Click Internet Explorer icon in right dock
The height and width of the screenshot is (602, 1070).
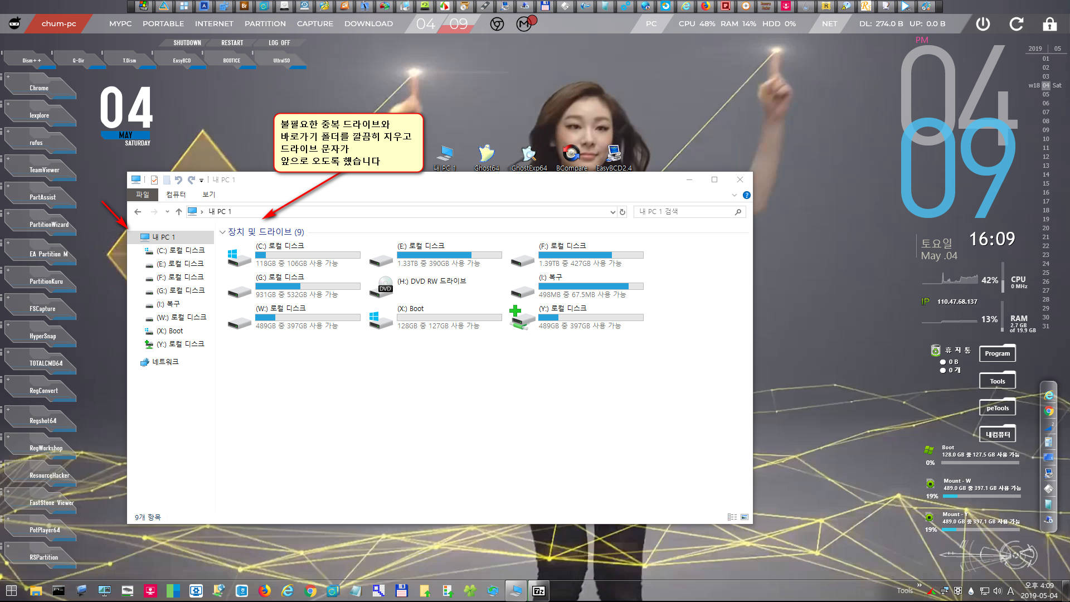pos(1049,395)
